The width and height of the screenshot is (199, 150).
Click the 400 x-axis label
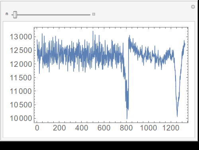click(82, 128)
